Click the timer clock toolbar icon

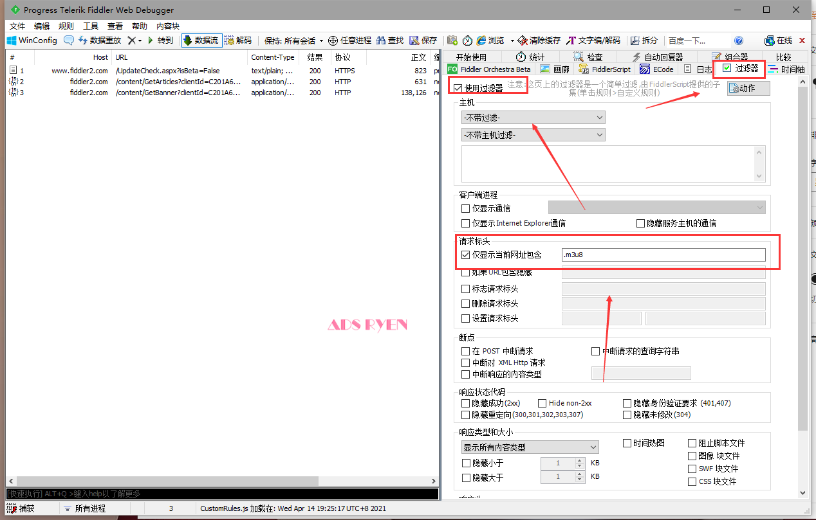pyautogui.click(x=467, y=40)
